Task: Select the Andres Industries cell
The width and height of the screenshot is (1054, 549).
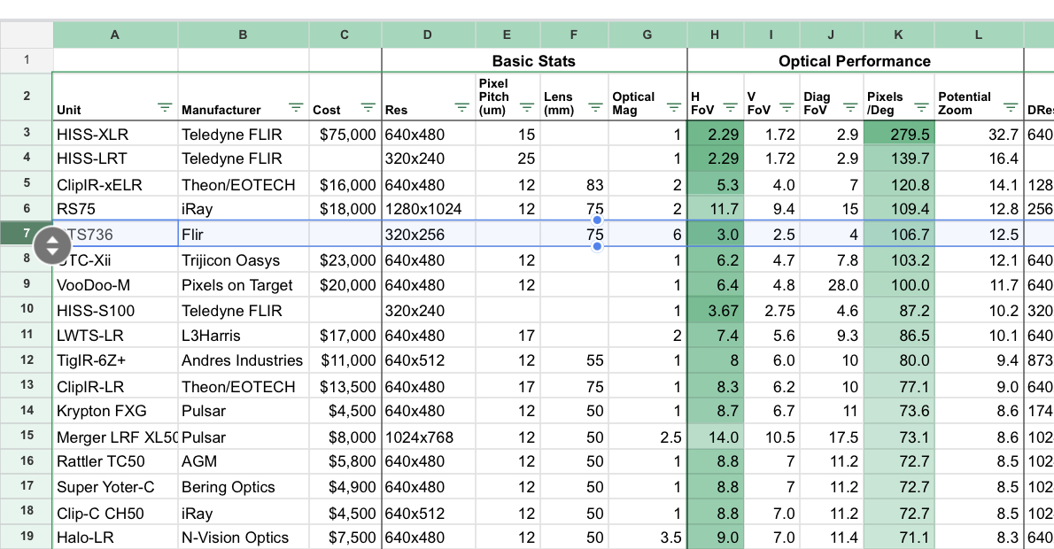Action: (244, 361)
